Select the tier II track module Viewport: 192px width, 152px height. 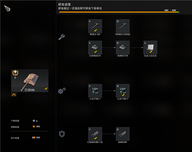(x=95, y=134)
